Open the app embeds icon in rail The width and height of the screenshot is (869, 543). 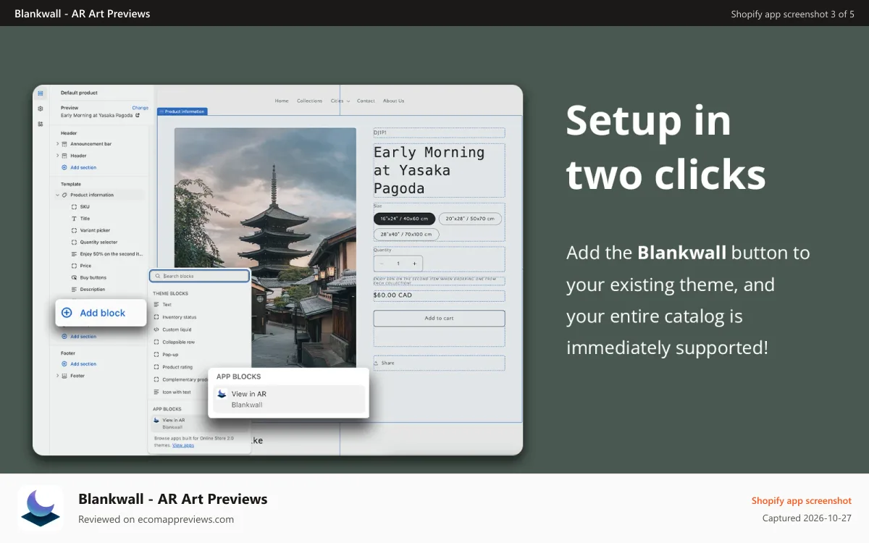point(41,124)
